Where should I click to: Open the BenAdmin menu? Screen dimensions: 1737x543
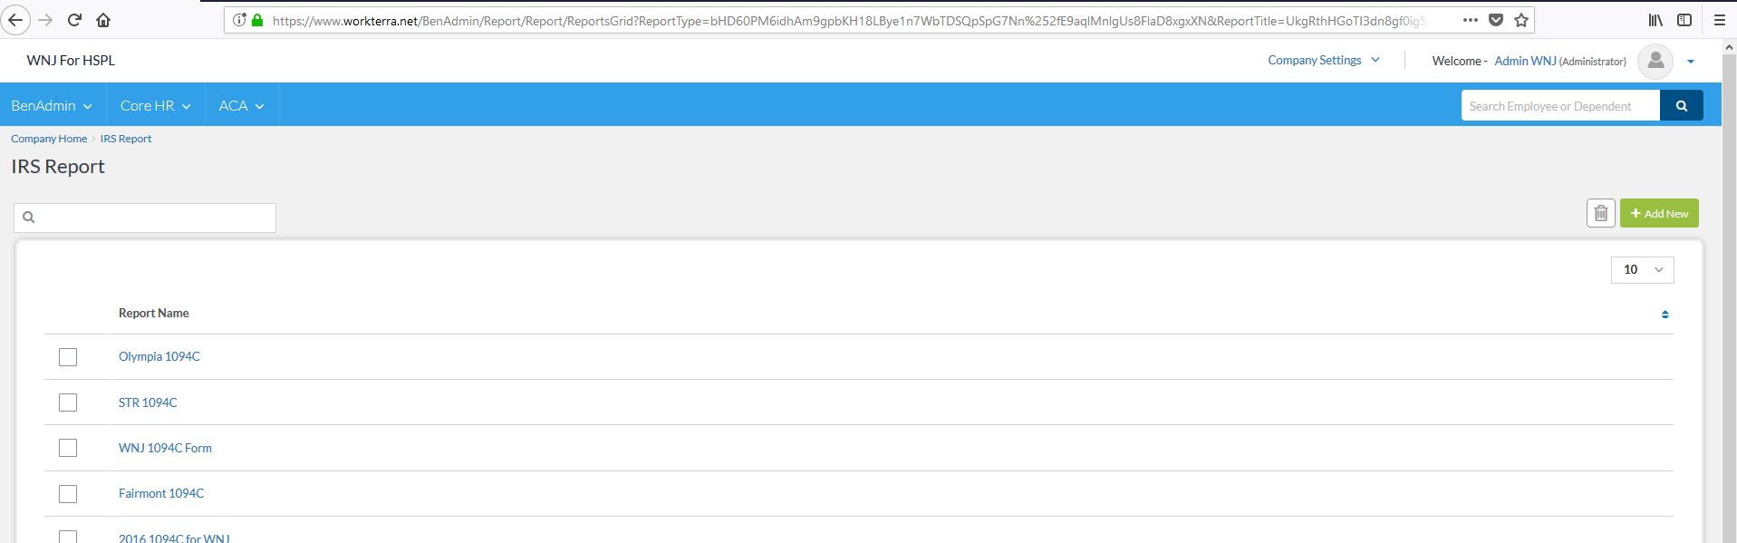52,106
